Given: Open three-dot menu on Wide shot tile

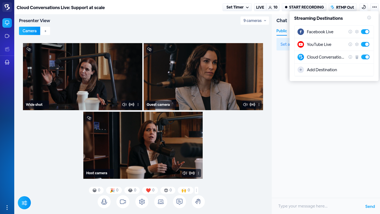Looking at the screenshot, I should coord(138,105).
